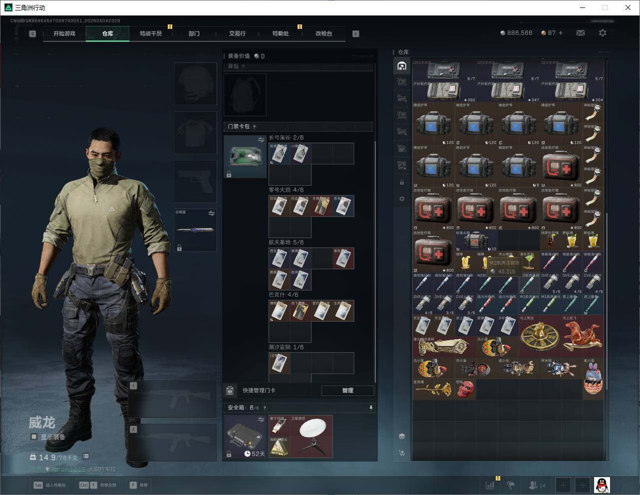Select the empty primary weapon slot 1
This screenshot has width=640, height=495.
click(173, 399)
